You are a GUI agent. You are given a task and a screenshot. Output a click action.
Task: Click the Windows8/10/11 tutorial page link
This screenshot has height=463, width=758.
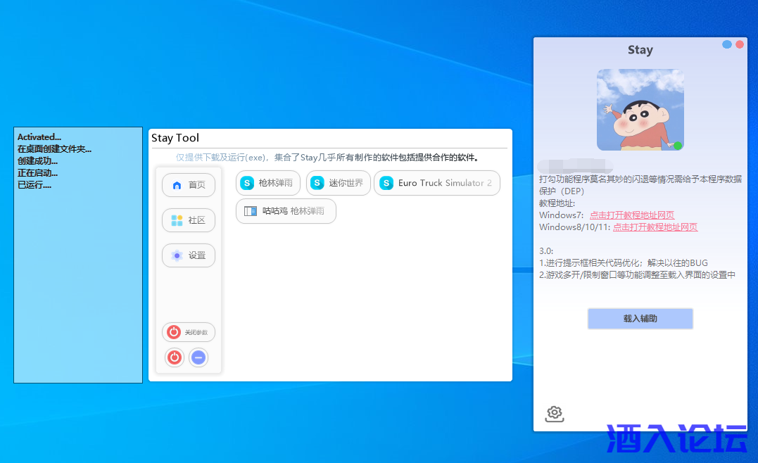(x=655, y=227)
